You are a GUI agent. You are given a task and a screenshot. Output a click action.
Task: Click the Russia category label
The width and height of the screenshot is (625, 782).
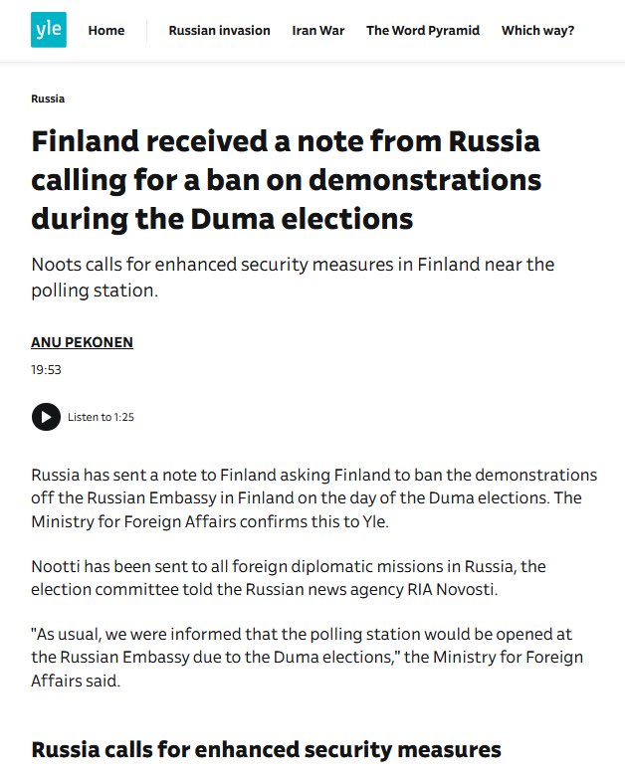(48, 98)
